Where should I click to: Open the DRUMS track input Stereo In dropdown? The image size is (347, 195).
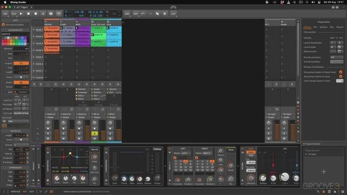click(52, 114)
